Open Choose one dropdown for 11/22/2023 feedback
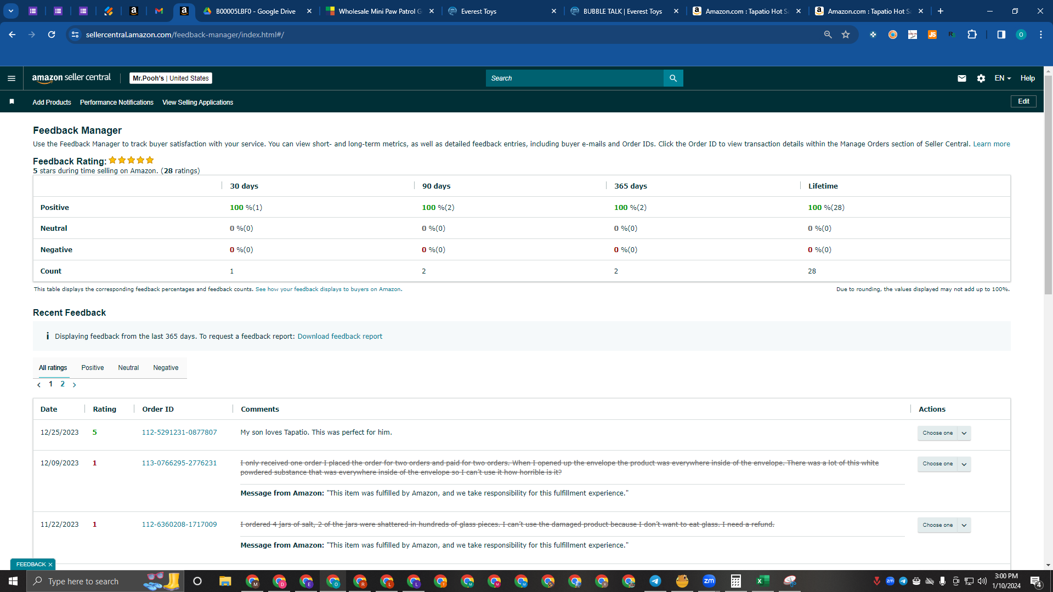 coord(944,525)
